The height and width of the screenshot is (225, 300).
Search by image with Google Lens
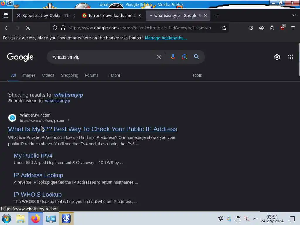185,57
